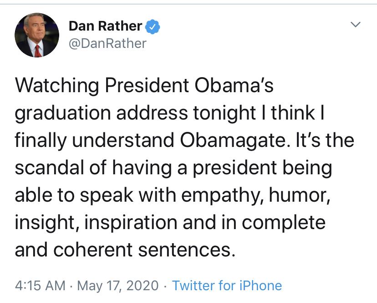
Task: Click the @DanRather handle
Action: click(x=107, y=43)
